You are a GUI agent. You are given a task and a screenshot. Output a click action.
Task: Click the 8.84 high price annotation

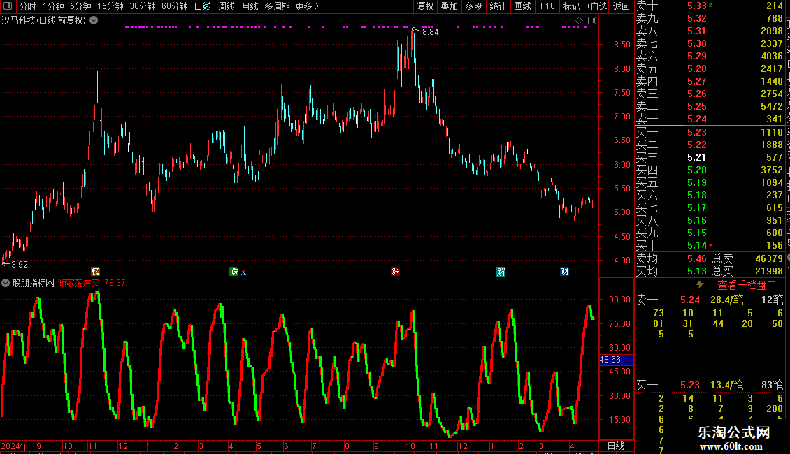pyautogui.click(x=430, y=31)
